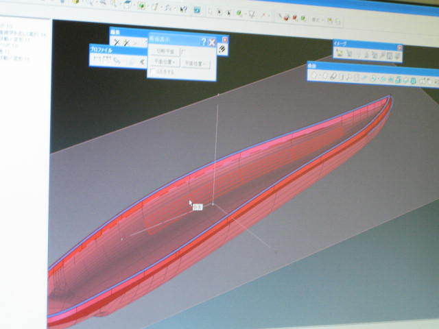
Task: Click the yellow icon at top toolbar's right end
Action: [330, 20]
